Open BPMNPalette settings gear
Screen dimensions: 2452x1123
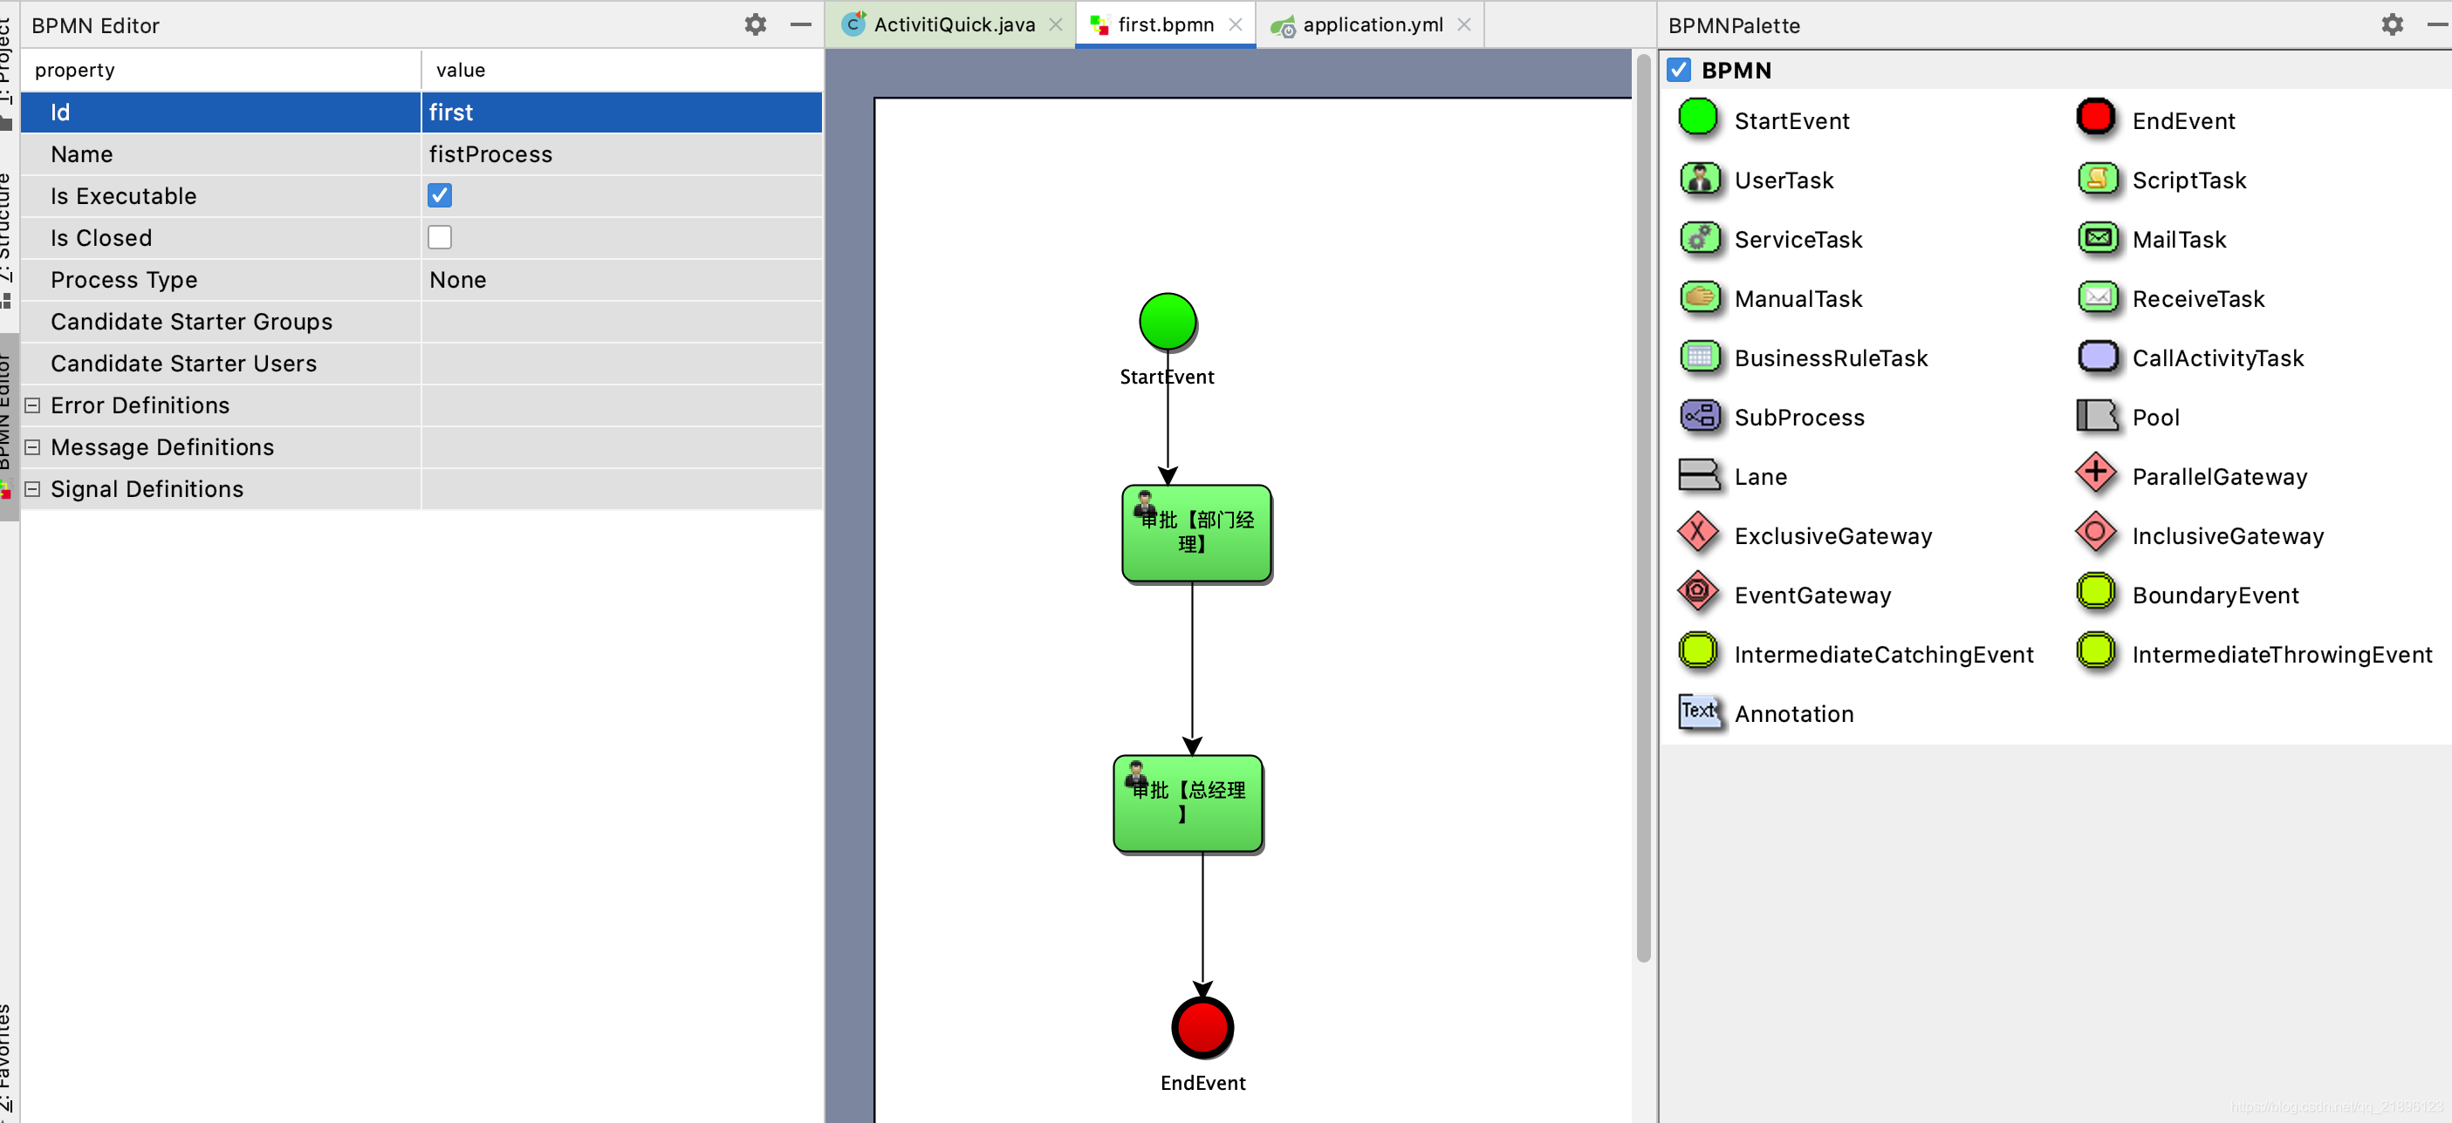click(x=2392, y=24)
